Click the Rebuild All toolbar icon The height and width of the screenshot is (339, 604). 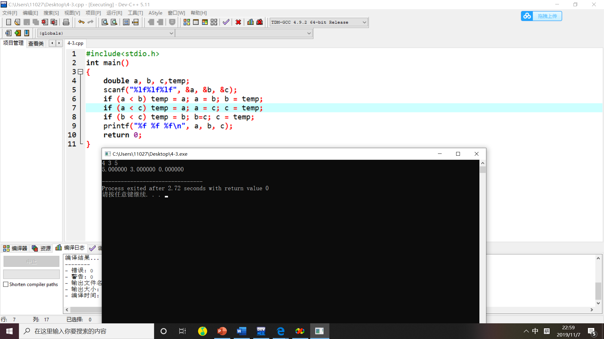(214, 22)
